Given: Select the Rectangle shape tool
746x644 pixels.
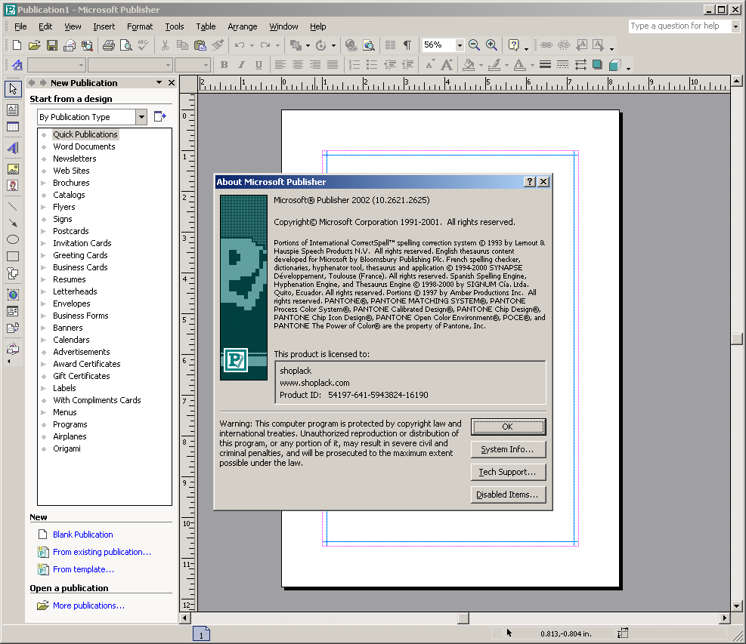Looking at the screenshot, I should pyautogui.click(x=13, y=256).
